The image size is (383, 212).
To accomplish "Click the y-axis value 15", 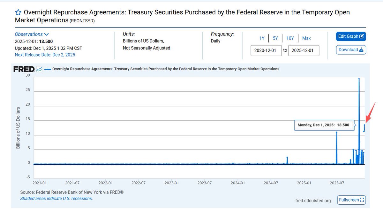I will [28, 119].
